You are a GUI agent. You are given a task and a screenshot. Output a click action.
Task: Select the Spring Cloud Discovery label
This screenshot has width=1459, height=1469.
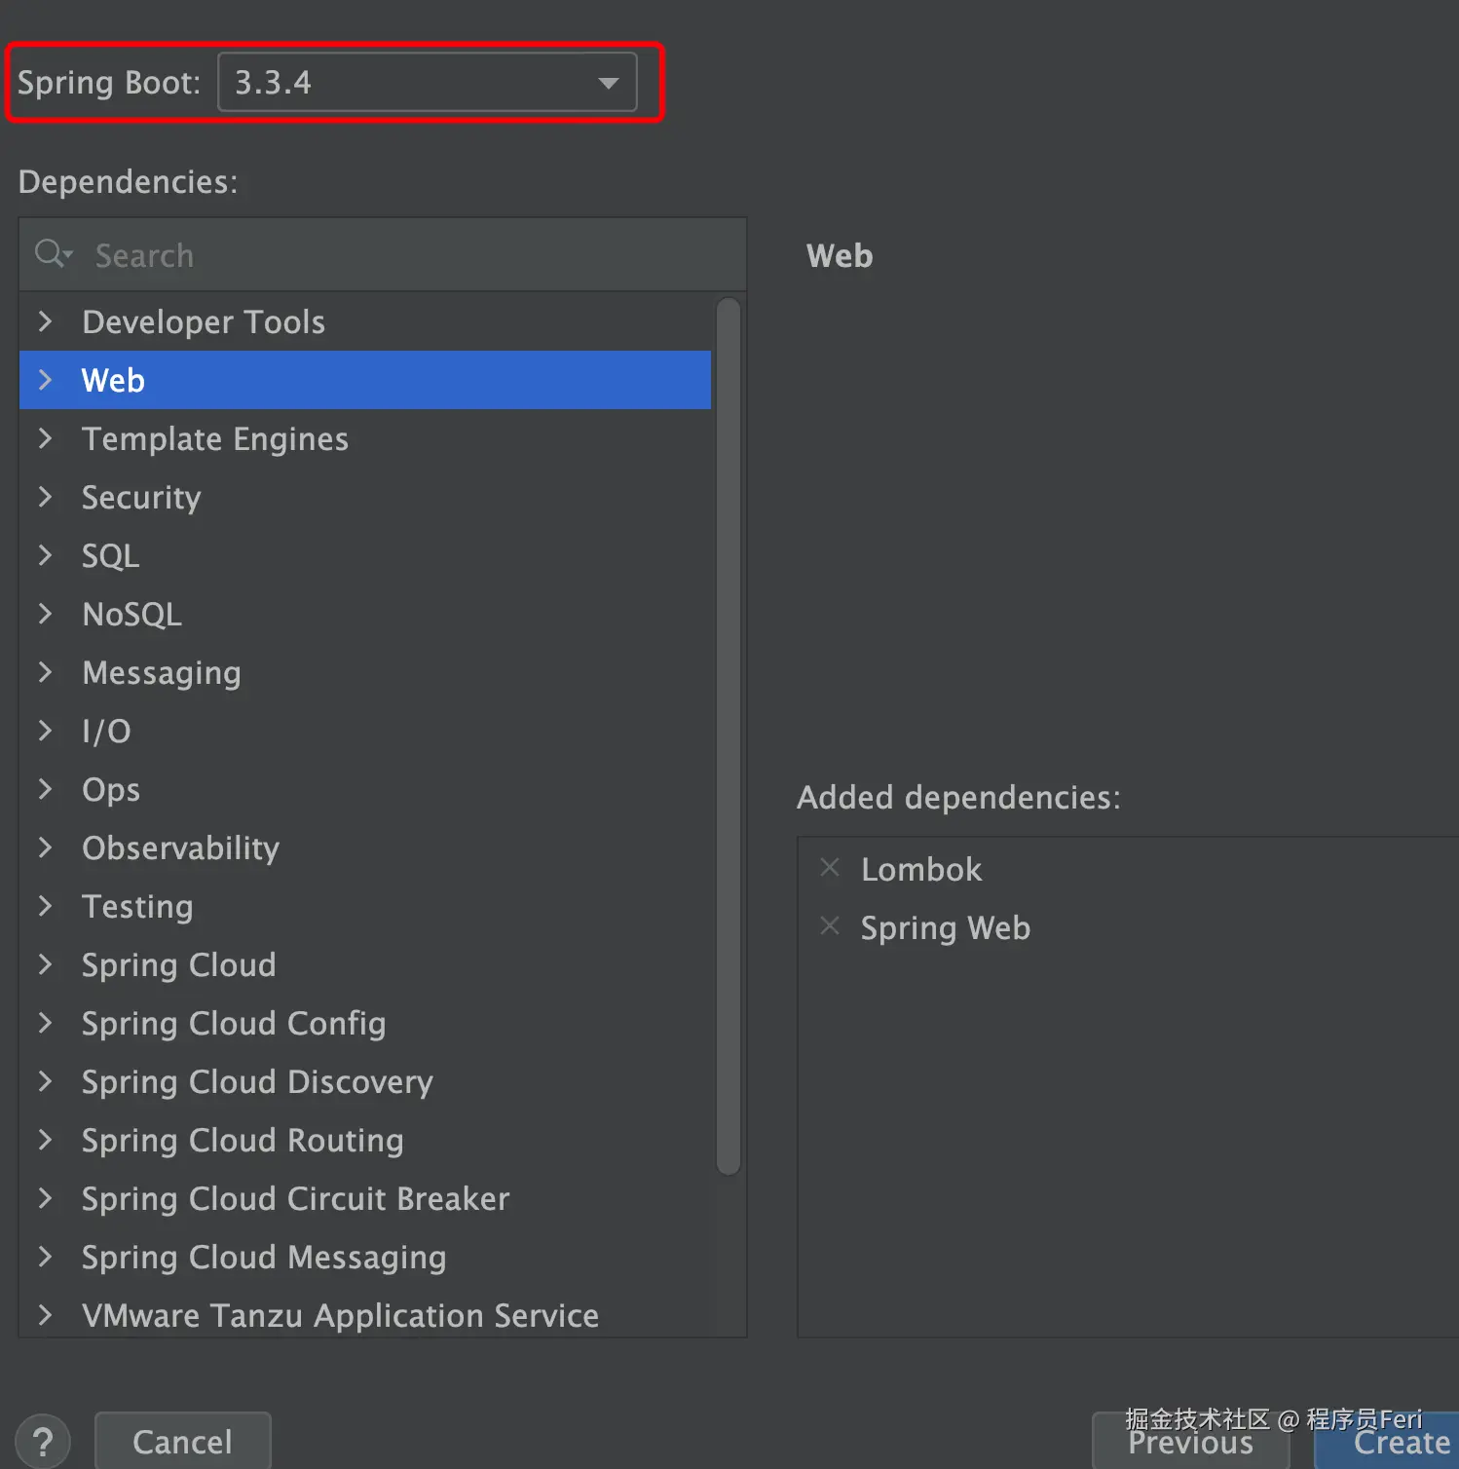pyautogui.click(x=257, y=1082)
